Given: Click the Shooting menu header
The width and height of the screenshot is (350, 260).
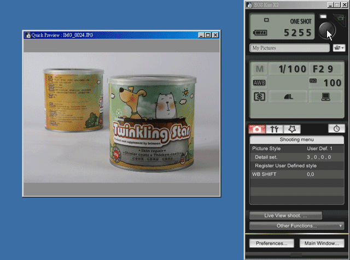Looking at the screenshot, I should pos(296,140).
